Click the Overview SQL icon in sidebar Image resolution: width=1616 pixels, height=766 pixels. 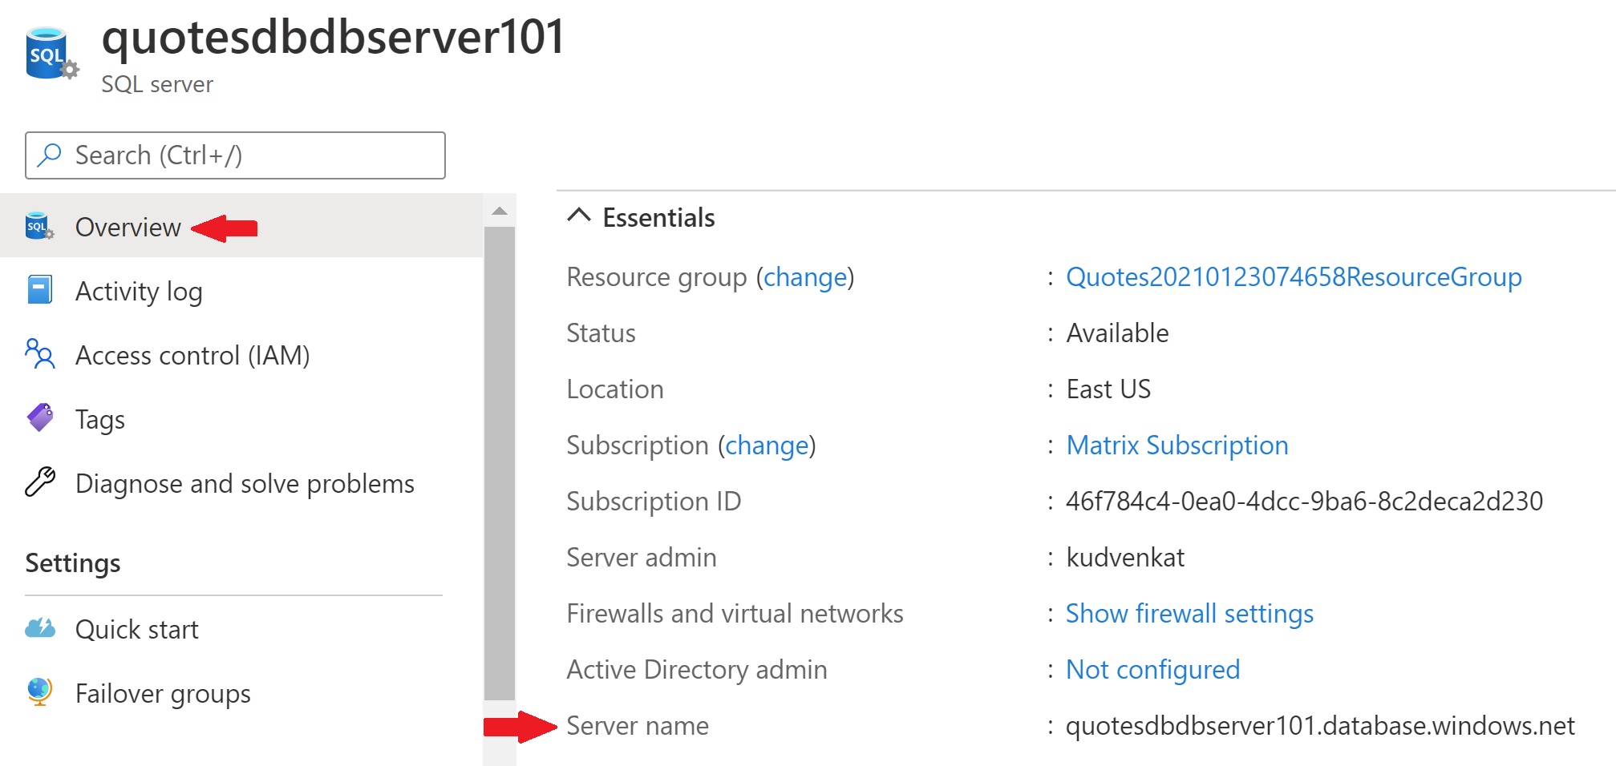coord(39,226)
